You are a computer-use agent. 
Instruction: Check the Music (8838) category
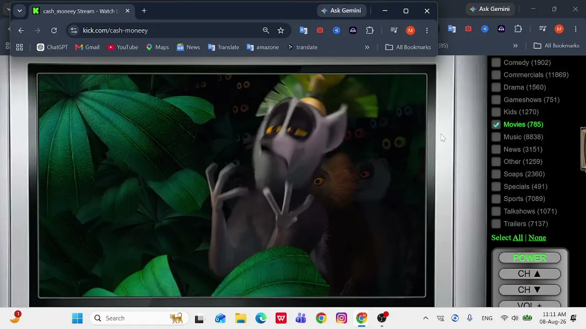pos(496,137)
